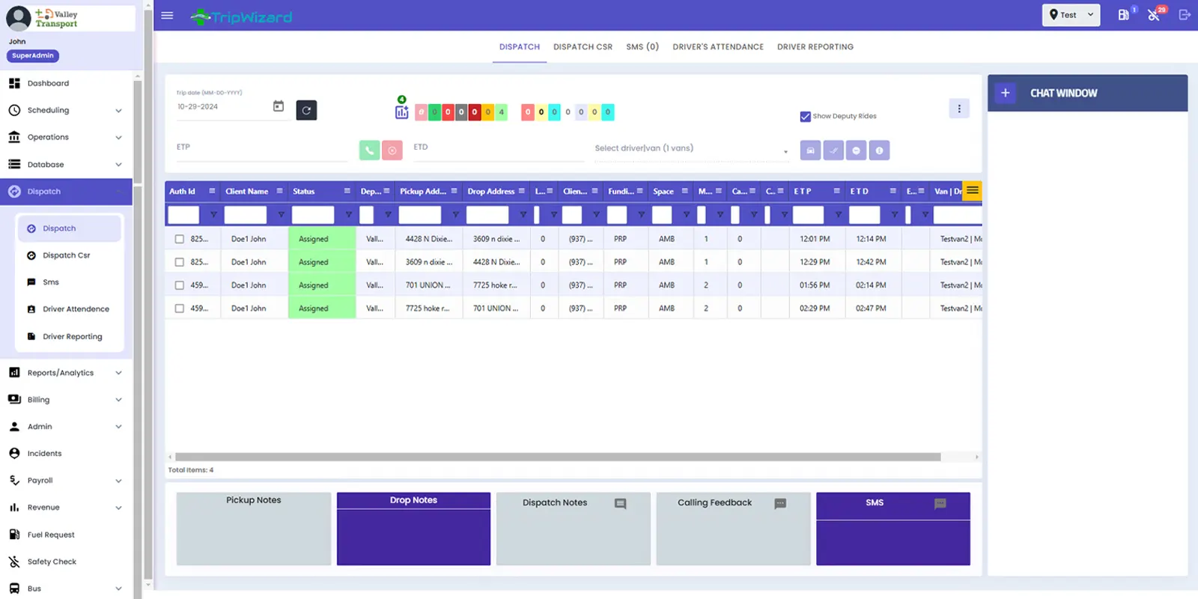This screenshot has width=1198, height=599.
Task: Open the trip date calendar picker
Action: click(279, 106)
